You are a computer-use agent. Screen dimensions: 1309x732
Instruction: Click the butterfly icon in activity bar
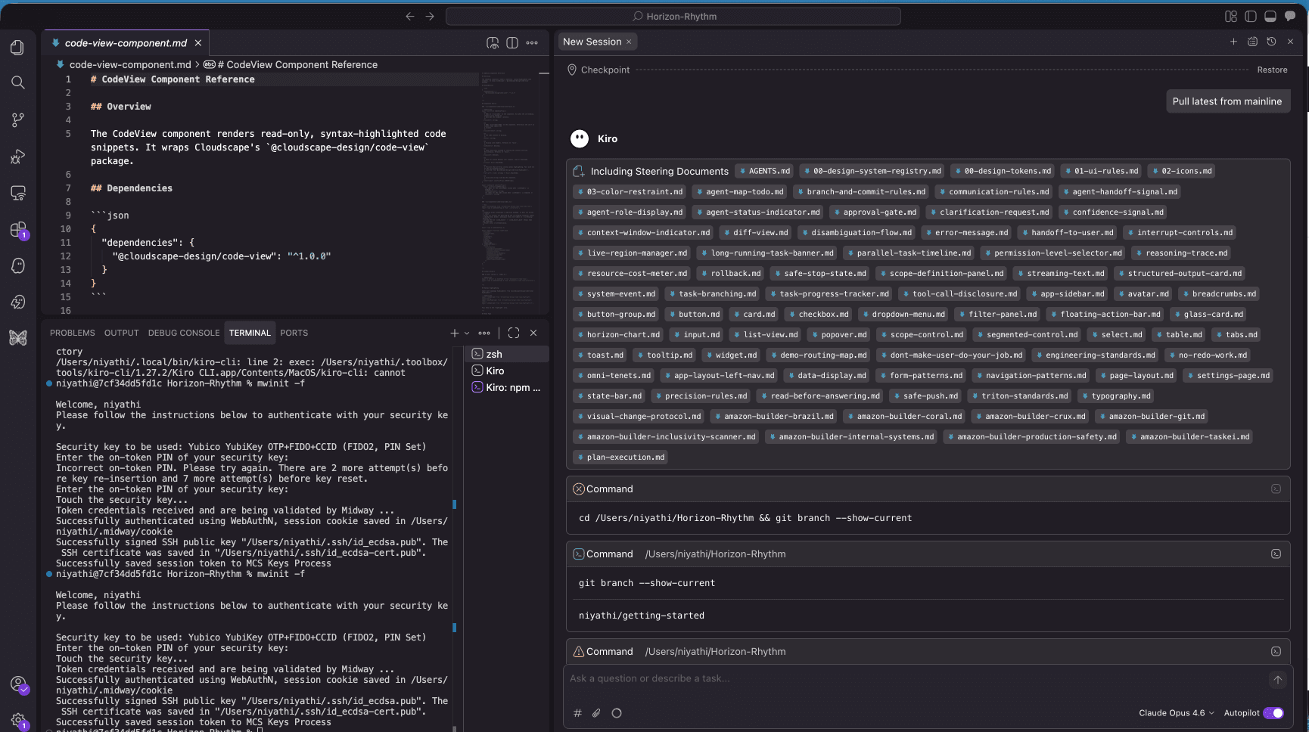pyautogui.click(x=17, y=338)
